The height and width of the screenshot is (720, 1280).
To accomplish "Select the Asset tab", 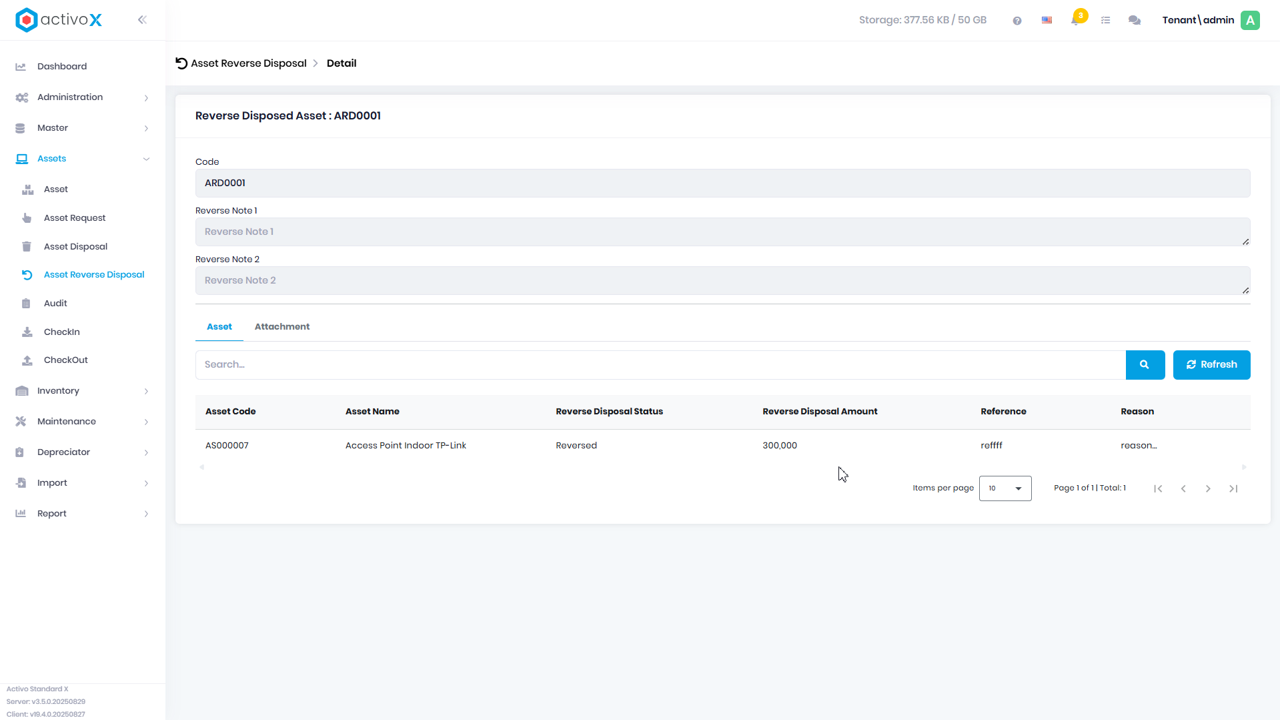I will coord(219,327).
